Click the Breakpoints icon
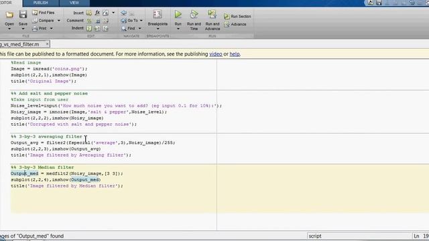Screen dimensions: 429x241 click(x=158, y=15)
